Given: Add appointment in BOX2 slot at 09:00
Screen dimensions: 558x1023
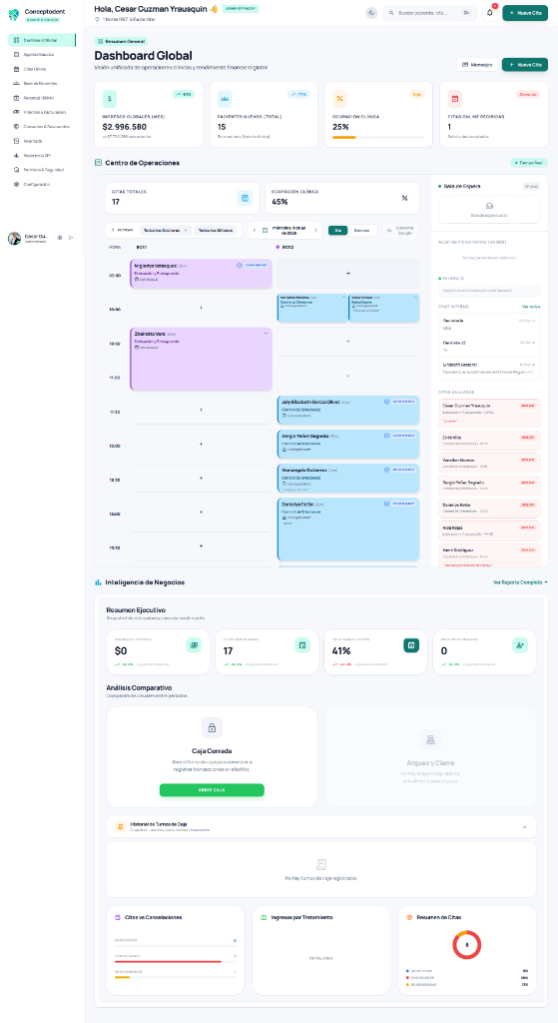Looking at the screenshot, I should [x=348, y=274].
